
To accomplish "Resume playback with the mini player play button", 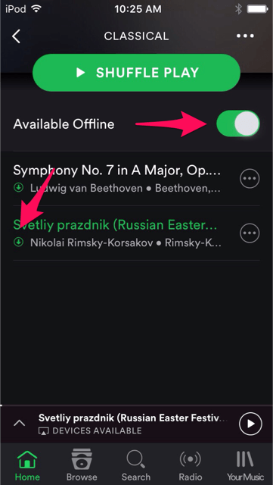I will point(250,424).
